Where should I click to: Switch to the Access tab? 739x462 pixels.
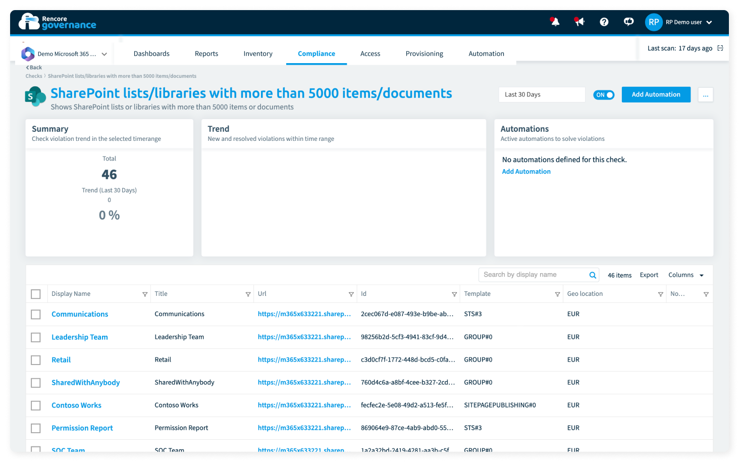370,54
